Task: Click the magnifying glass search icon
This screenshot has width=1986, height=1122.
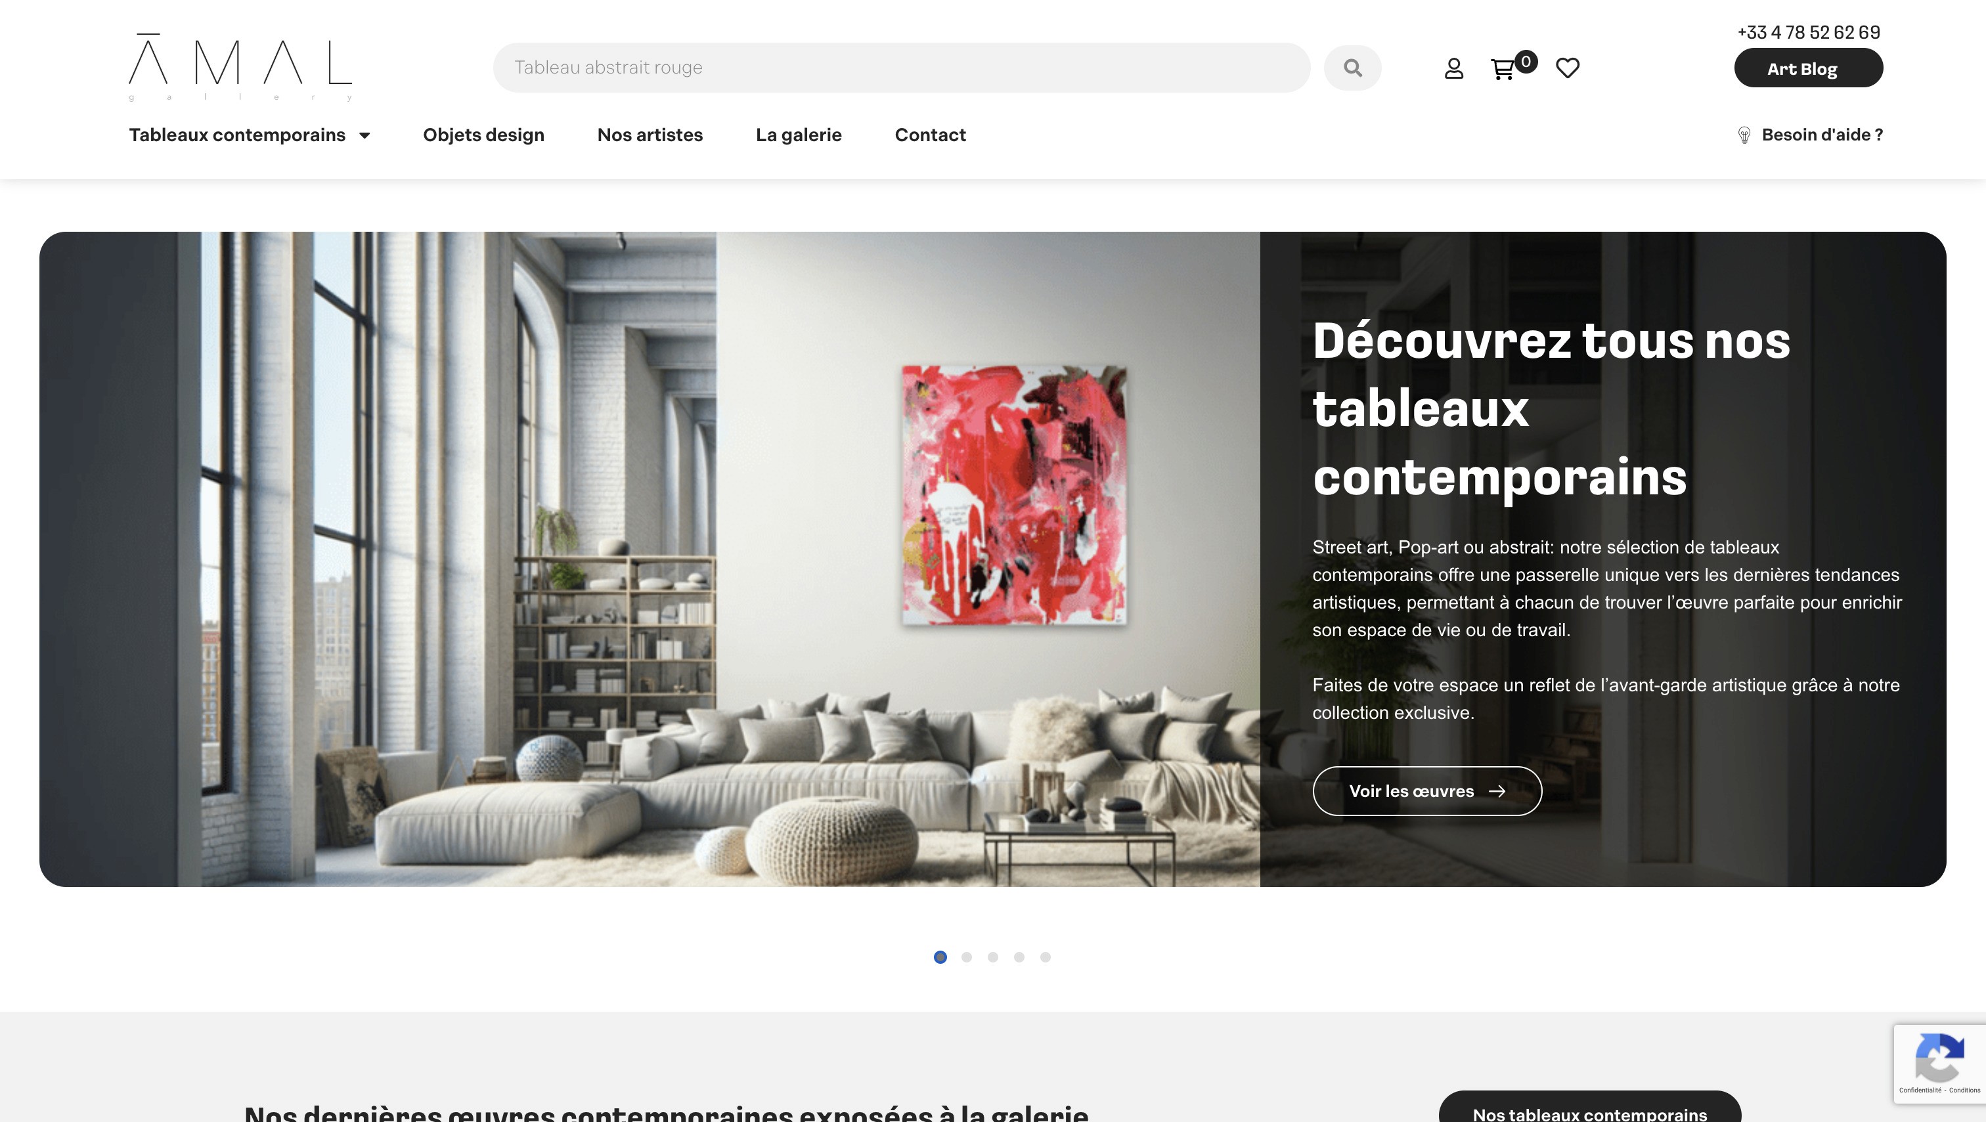Action: (1352, 68)
